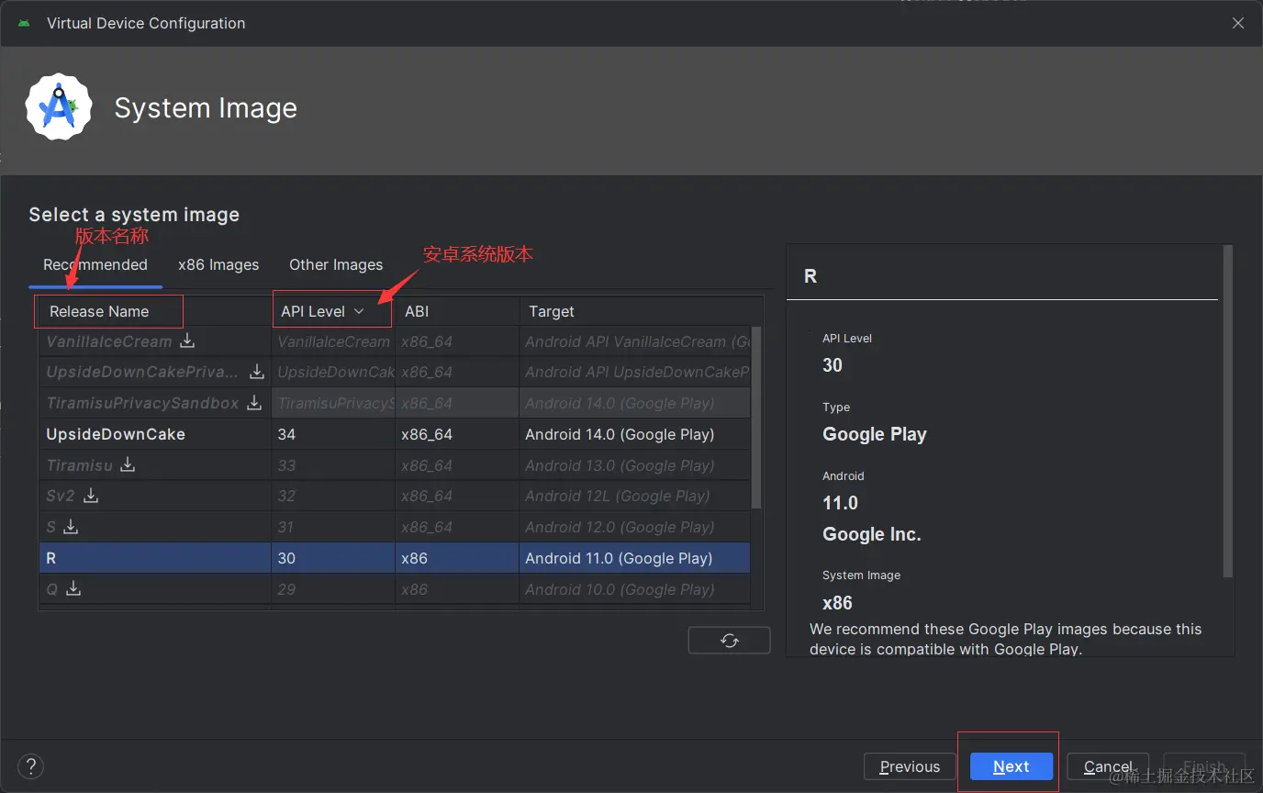Viewport: 1263px width, 793px height.
Task: Download the Q system image
Action: click(x=73, y=589)
